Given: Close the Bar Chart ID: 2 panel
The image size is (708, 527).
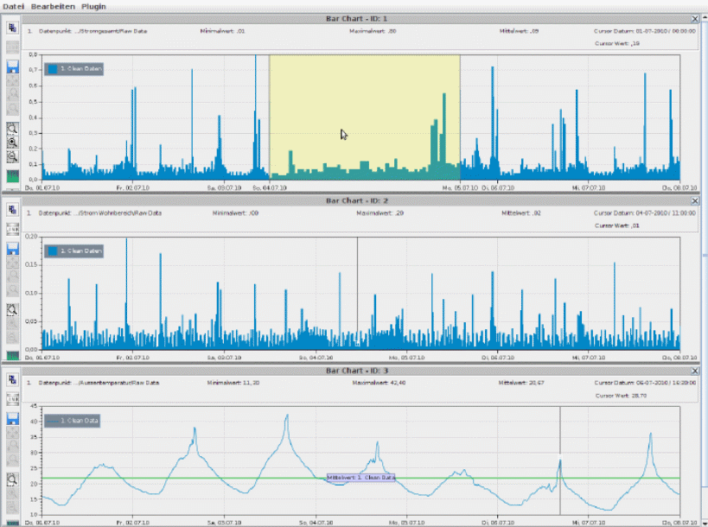Looking at the screenshot, I should (695, 200).
